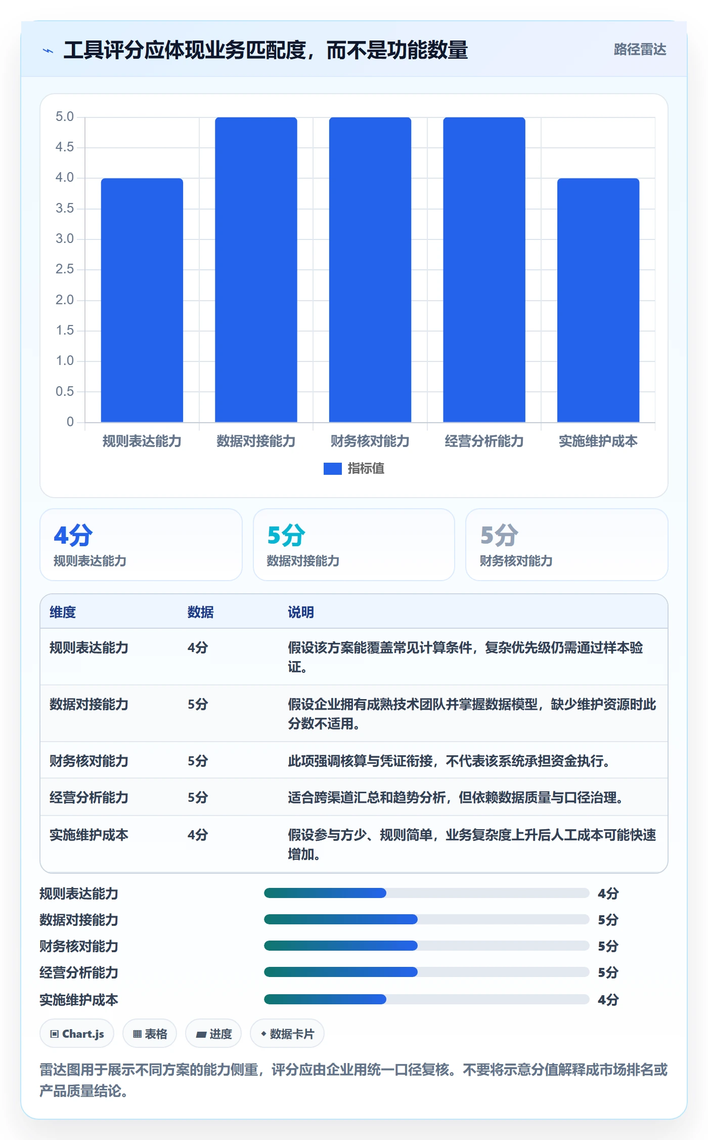Click the 4分 cell in 规则表达能力 row
The height and width of the screenshot is (1140, 708).
point(198,648)
